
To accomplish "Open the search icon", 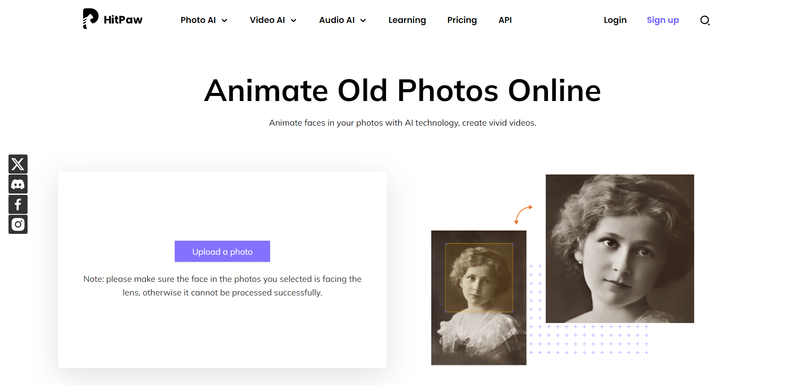I will [x=705, y=20].
